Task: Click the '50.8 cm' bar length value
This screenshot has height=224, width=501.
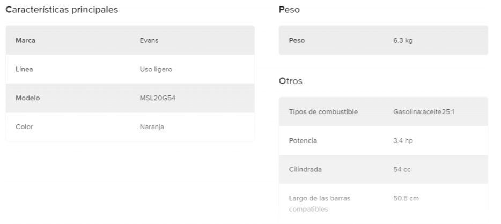Action: pyautogui.click(x=406, y=199)
